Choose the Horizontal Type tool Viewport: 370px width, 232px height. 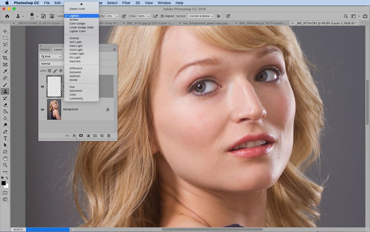(5, 138)
